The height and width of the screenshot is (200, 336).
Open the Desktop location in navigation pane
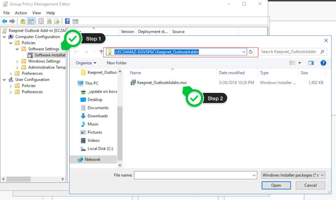coord(95,100)
